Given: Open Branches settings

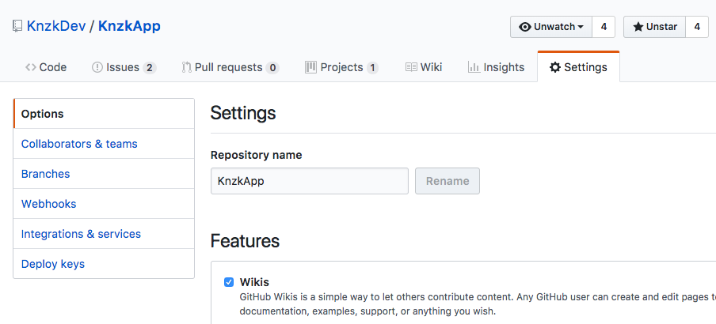Looking at the screenshot, I should pyautogui.click(x=104, y=174).
